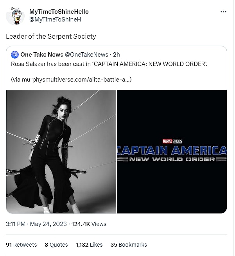Open the tweet's three-dot more menu
Viewport: 235px width, 256px height.
[223, 12]
